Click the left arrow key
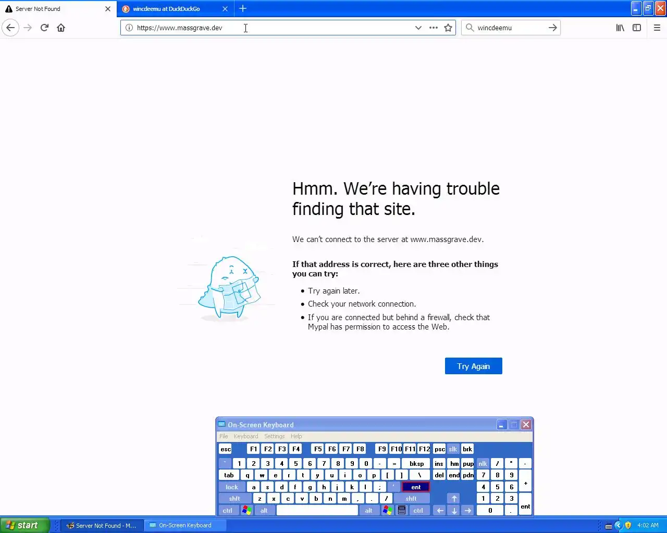 coord(440,510)
